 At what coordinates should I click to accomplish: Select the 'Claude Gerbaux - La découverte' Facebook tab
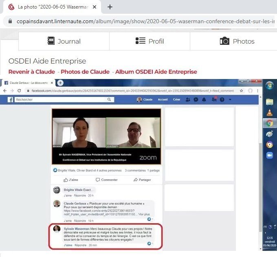tap(28, 83)
